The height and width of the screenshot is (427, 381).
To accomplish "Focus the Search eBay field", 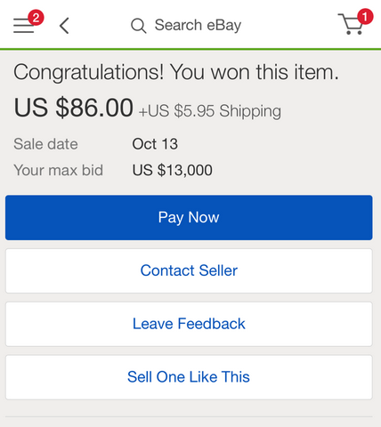I will point(186,25).
